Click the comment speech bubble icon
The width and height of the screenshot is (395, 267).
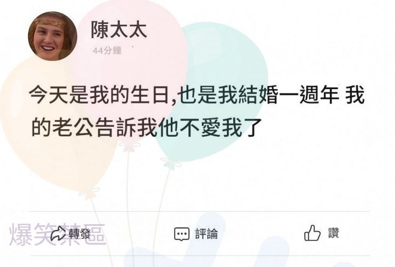(x=181, y=234)
